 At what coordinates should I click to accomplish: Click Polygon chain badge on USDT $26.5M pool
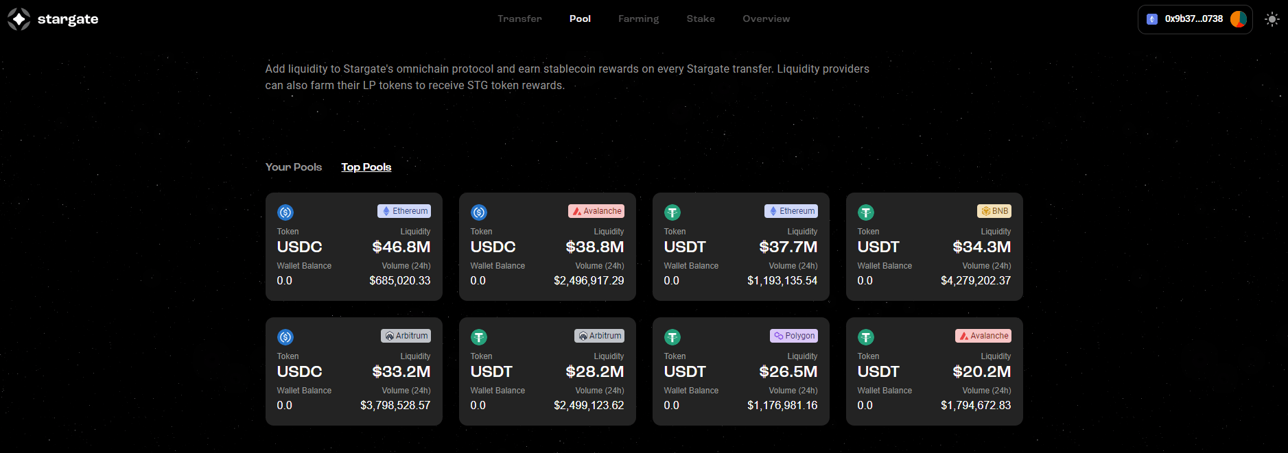tap(794, 336)
